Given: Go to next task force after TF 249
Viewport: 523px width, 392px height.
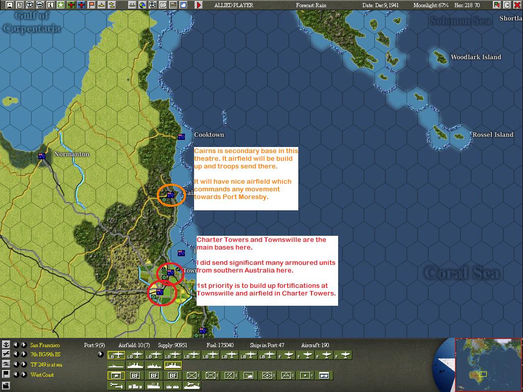Looking at the screenshot, I should coord(23,364).
